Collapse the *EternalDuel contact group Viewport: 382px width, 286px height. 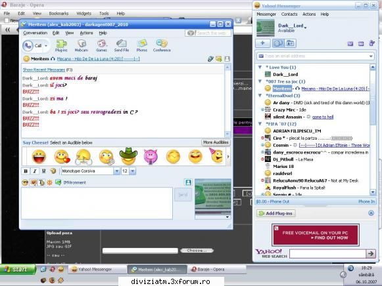[x=260, y=96]
